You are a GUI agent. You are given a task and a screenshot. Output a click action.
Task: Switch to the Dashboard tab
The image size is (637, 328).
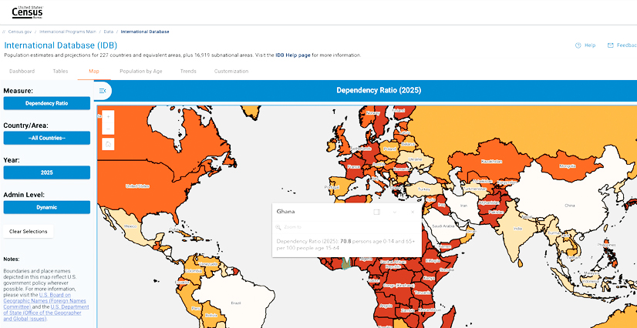(x=22, y=71)
